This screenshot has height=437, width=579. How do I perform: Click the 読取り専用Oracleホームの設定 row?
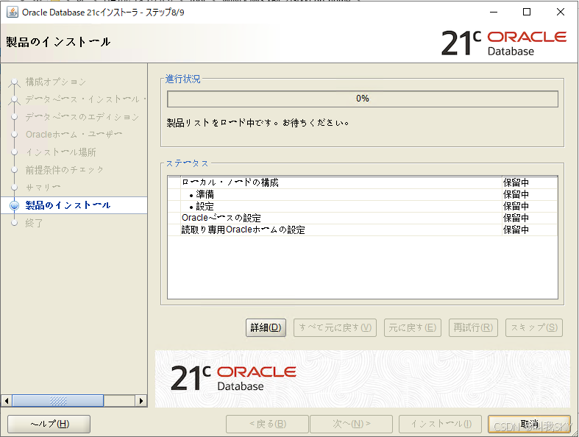(362, 230)
